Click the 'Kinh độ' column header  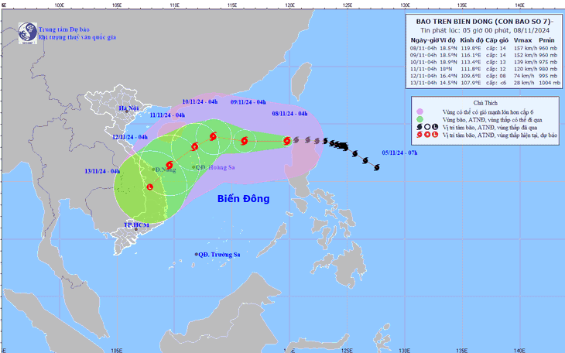(x=471, y=40)
